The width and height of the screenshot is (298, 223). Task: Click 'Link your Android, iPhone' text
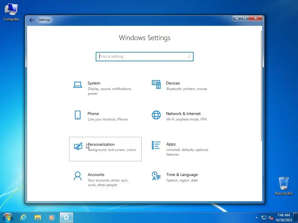[x=108, y=119]
